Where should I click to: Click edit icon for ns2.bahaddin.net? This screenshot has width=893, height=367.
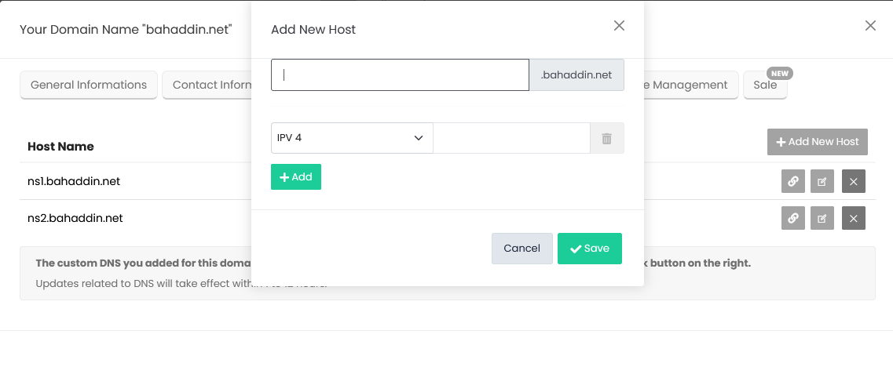(x=822, y=218)
